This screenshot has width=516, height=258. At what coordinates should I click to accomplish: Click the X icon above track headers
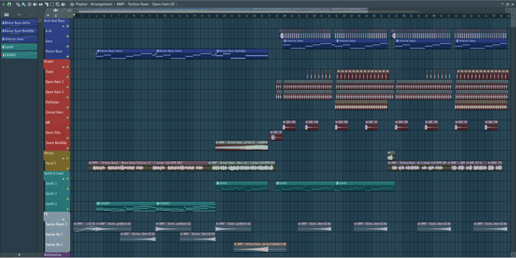tap(56, 15)
